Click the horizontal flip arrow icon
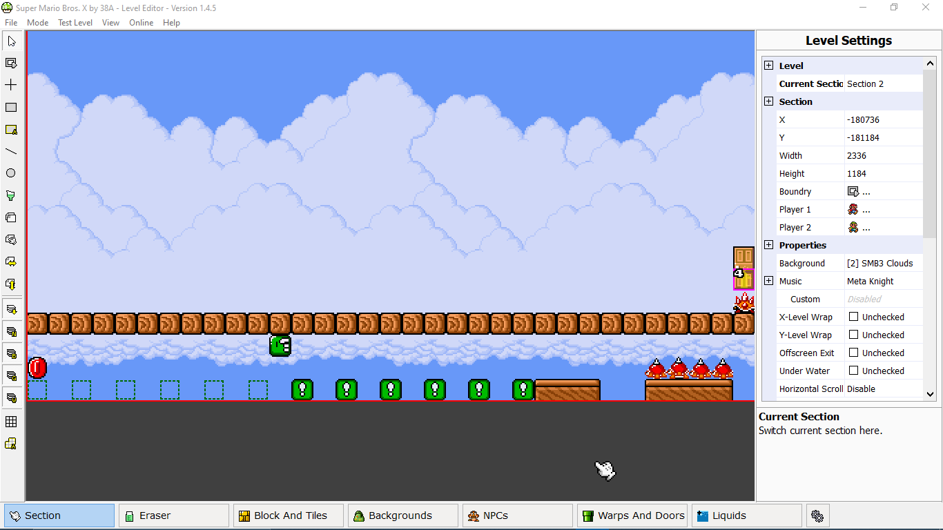943x530 pixels. click(11, 262)
